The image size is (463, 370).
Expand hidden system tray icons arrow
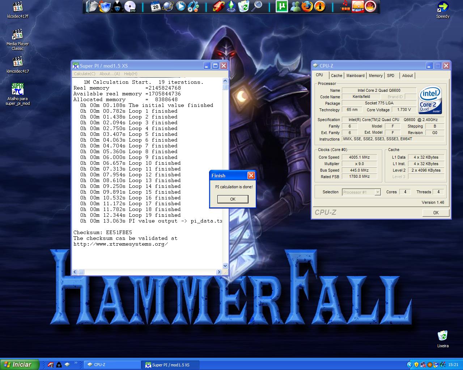click(x=409, y=365)
